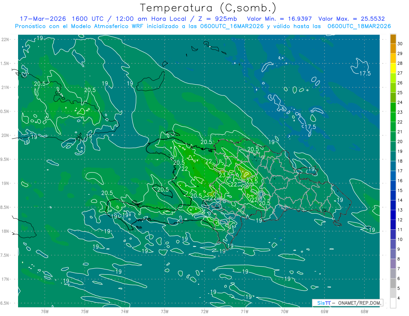Select the purple swatch between 8 and 9
The image size is (409, 316).
(393, 254)
